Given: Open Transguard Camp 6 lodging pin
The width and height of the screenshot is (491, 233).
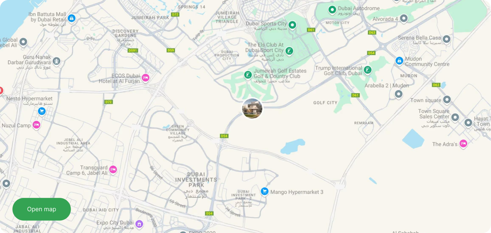Looking at the screenshot, I should click(x=113, y=169).
